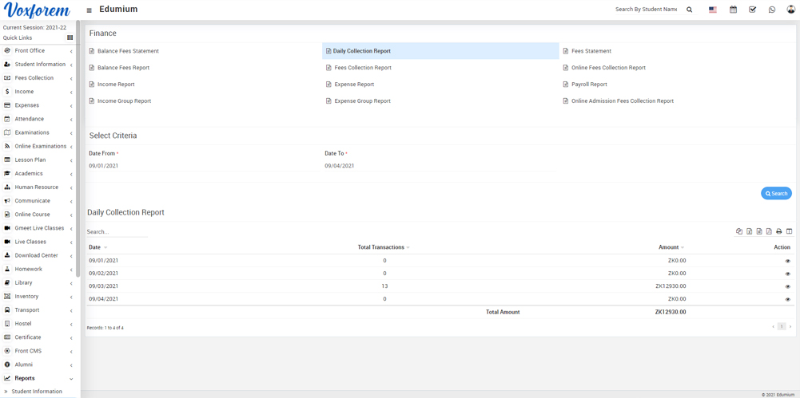Open the task checklist icon in header
The image size is (800, 398).
pyautogui.click(x=752, y=10)
